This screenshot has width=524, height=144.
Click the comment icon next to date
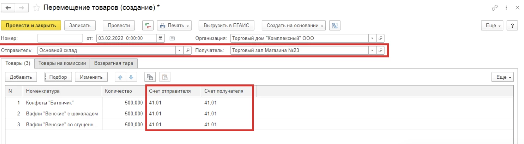[172, 38]
